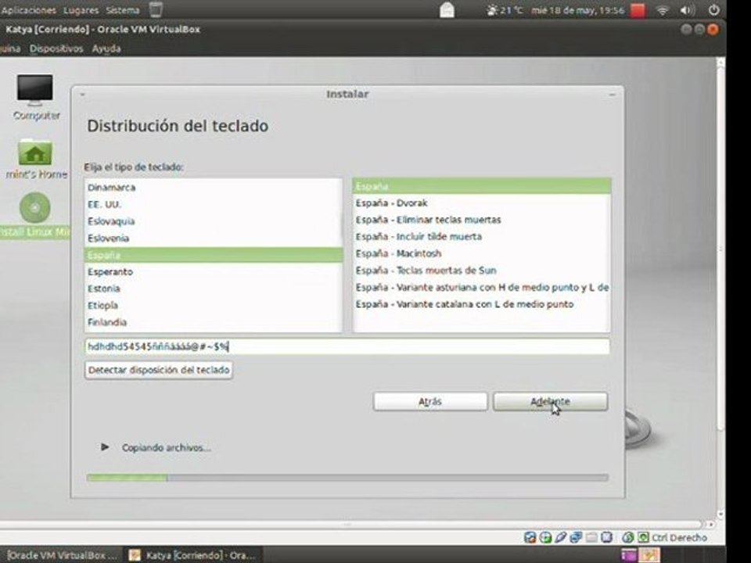751x563 pixels.
Task: Select Etiopía in keyboard list
Action: (214, 305)
